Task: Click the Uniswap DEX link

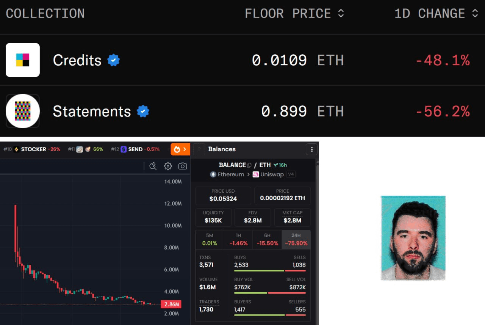Action: click(x=268, y=174)
